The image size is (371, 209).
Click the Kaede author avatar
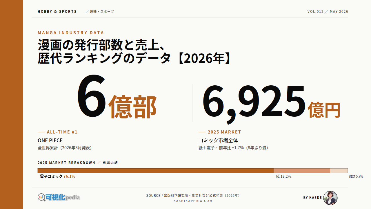(330, 198)
